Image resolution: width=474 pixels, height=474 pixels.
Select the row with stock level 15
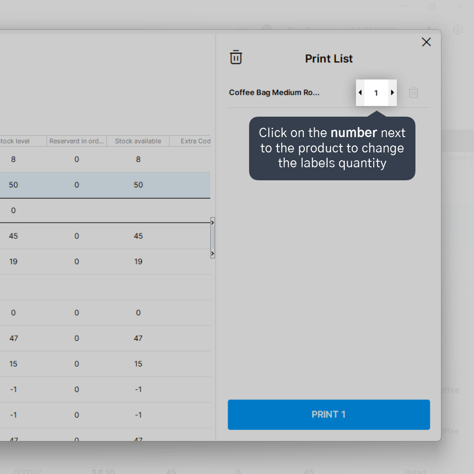105,364
